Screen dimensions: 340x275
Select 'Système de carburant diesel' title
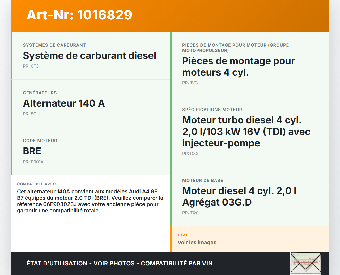point(90,55)
